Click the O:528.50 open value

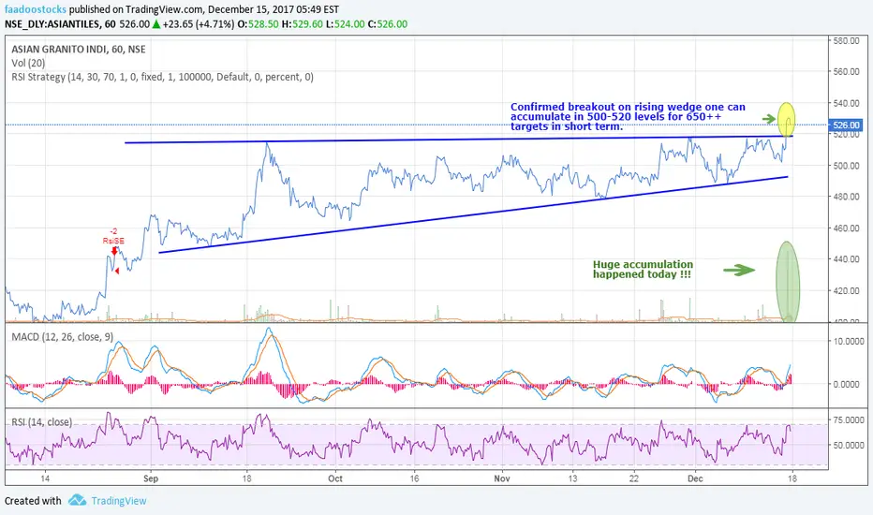258,24
